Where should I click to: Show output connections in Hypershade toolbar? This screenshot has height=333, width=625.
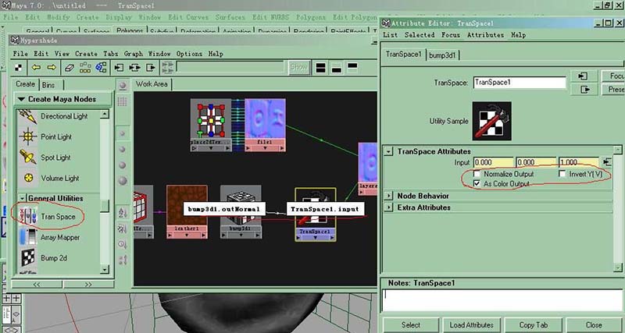pos(151,68)
